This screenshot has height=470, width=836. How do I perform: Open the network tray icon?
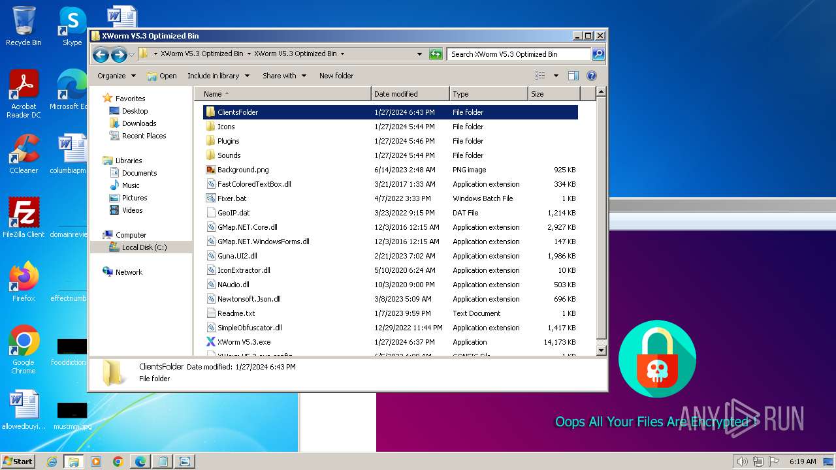click(x=758, y=462)
